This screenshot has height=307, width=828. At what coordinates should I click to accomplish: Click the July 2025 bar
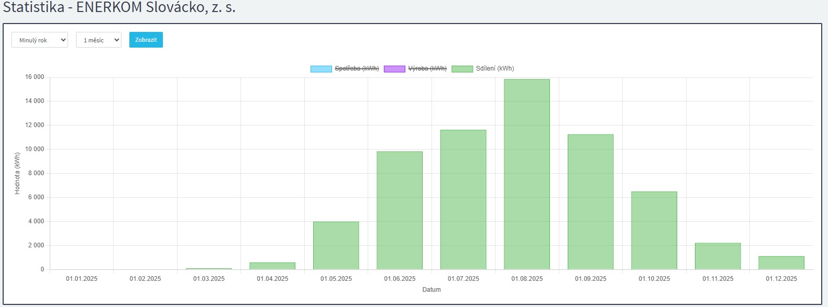point(463,200)
